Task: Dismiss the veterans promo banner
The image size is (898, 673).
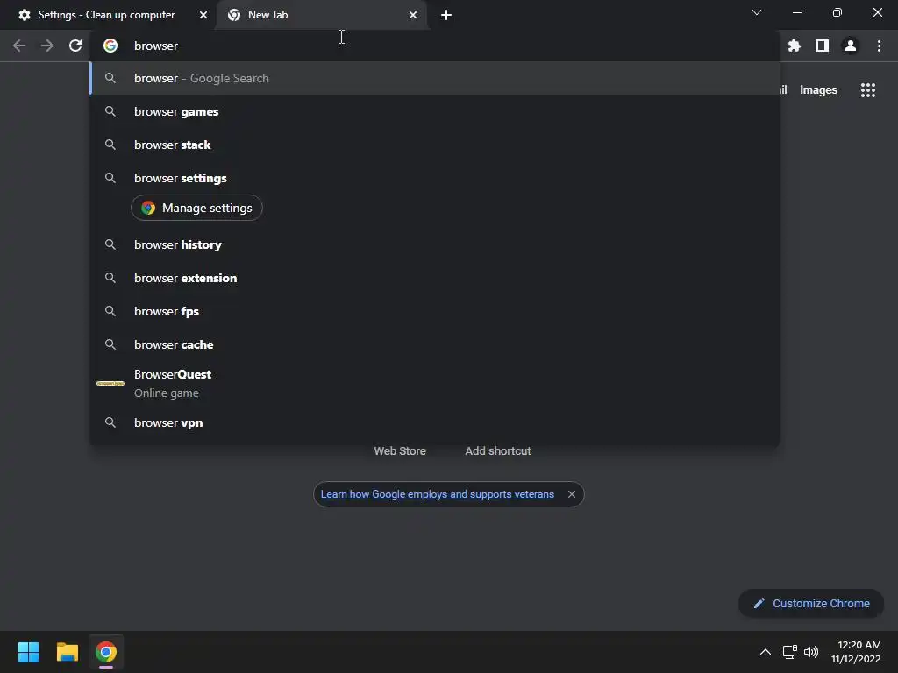Action: tap(572, 494)
